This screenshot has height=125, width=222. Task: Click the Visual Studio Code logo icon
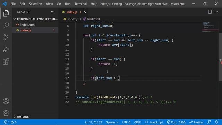(x=5, y=4)
